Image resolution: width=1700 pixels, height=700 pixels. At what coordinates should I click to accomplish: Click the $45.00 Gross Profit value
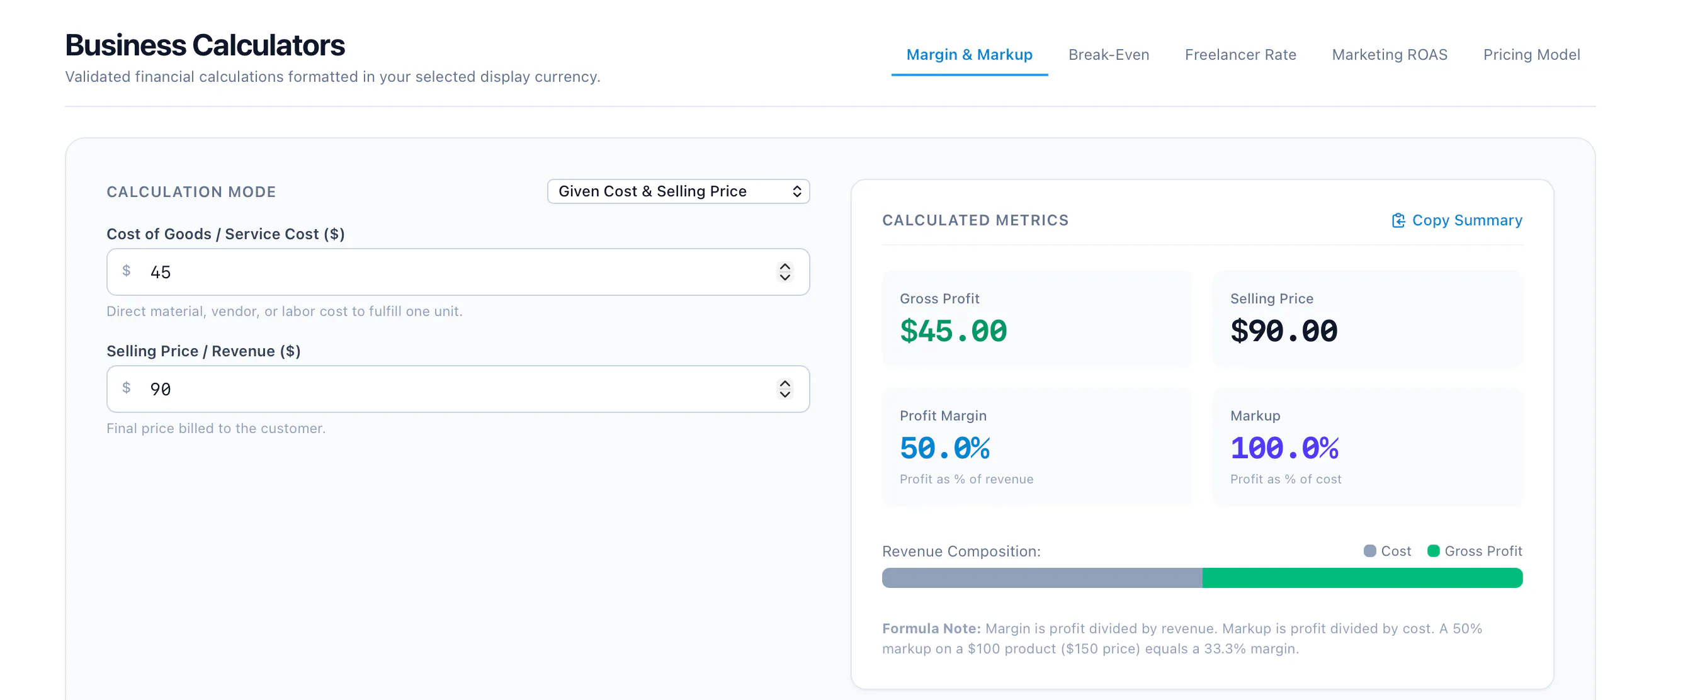pyautogui.click(x=953, y=331)
